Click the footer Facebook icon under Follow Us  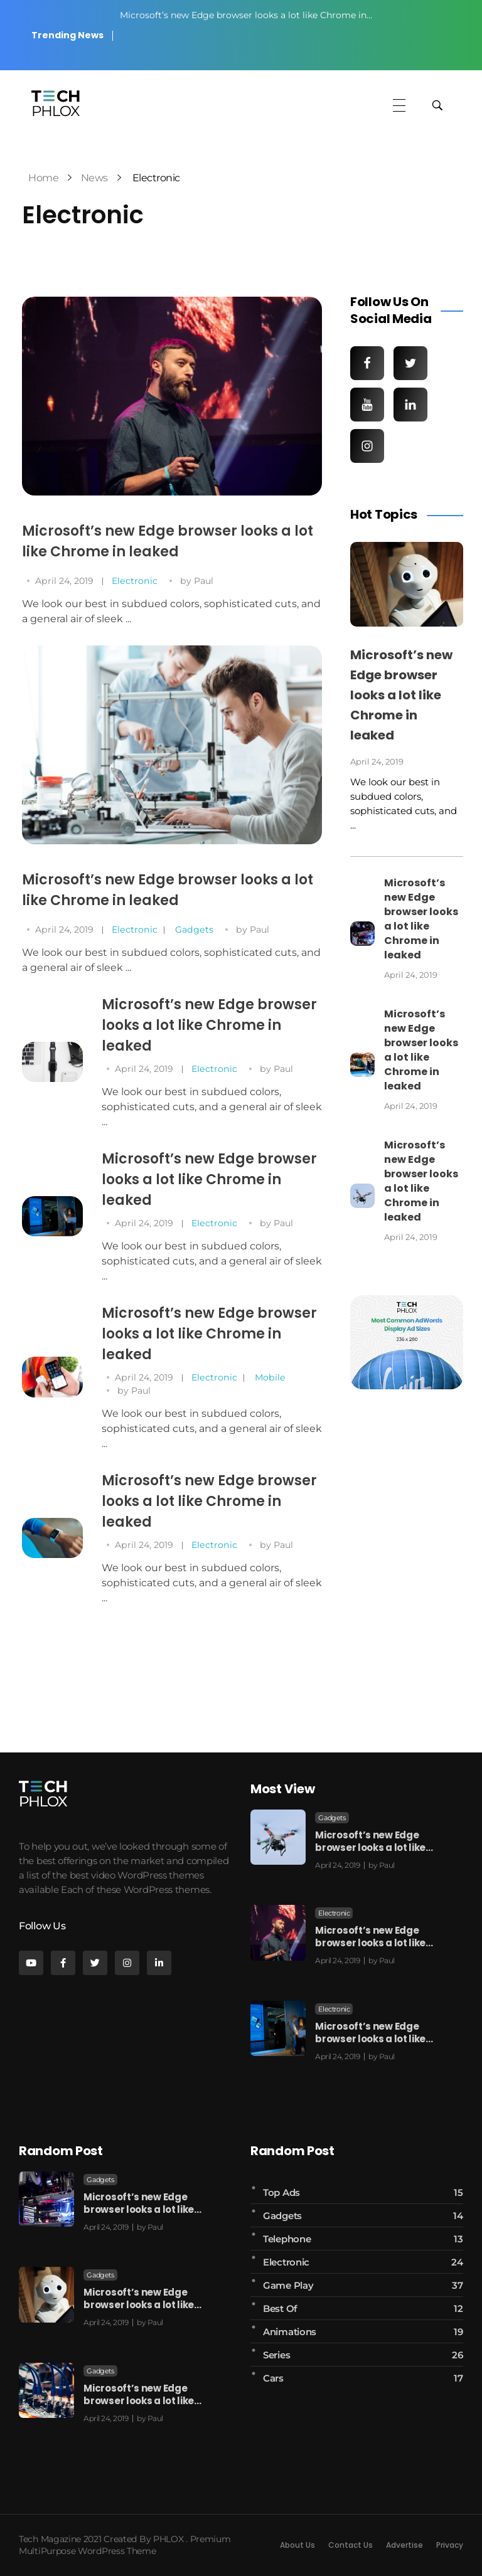pyautogui.click(x=63, y=1963)
